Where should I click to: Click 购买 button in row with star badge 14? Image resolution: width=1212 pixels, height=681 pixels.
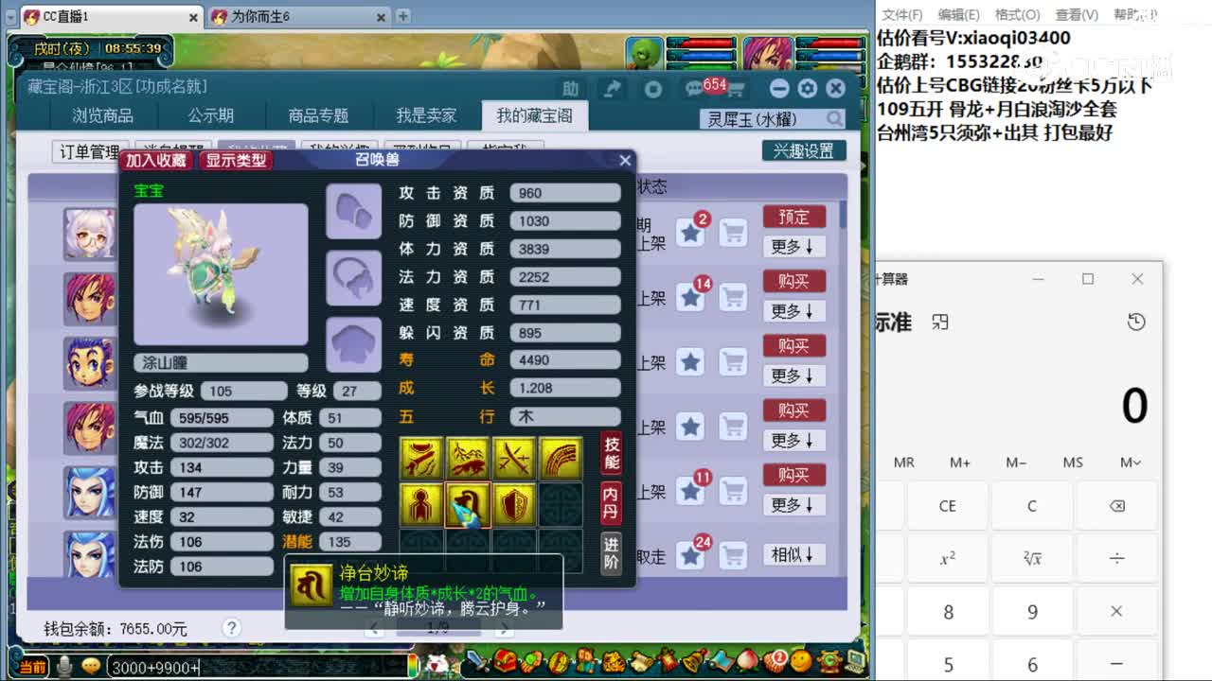(x=794, y=282)
